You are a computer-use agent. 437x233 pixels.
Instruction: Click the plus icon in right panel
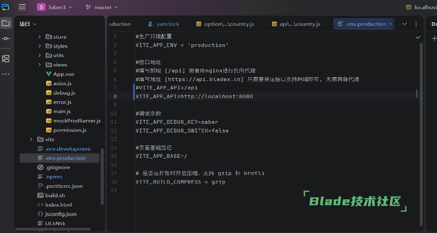coord(434,39)
